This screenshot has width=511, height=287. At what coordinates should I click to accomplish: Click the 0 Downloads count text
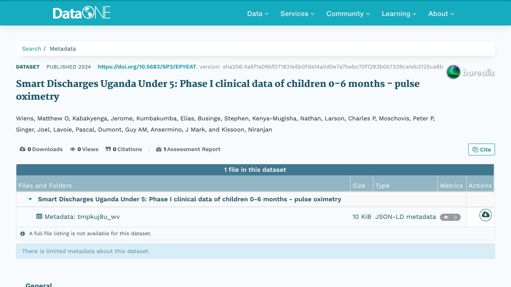click(x=45, y=149)
